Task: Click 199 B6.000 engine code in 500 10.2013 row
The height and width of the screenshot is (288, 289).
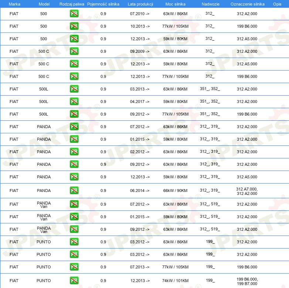Action: [x=247, y=26]
